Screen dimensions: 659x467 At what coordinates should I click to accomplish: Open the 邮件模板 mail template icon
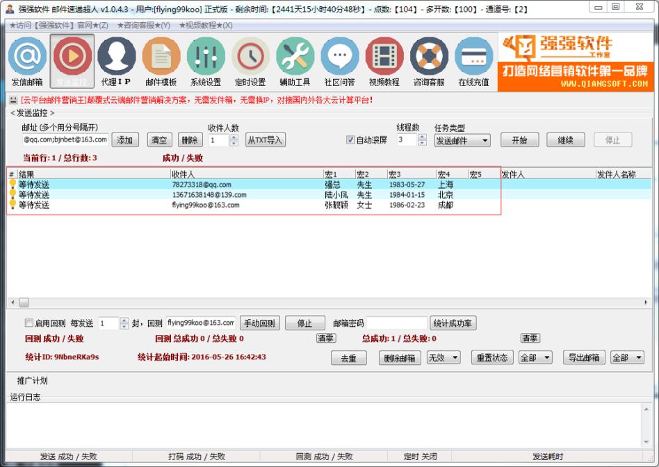point(161,61)
